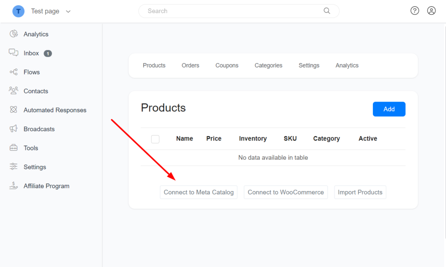
Task: Open the help question mark icon
Action: pos(415,11)
